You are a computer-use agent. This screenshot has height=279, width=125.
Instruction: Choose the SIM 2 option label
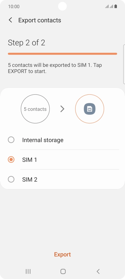click(x=30, y=180)
